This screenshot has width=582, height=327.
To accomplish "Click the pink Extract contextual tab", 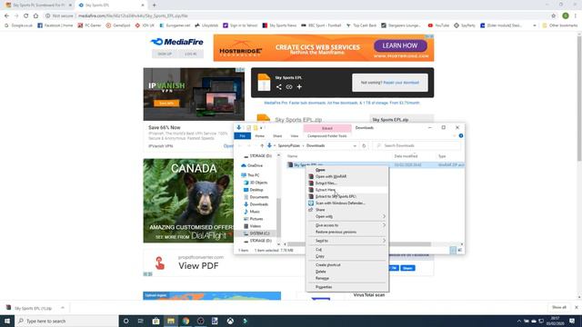I will pos(327,128).
